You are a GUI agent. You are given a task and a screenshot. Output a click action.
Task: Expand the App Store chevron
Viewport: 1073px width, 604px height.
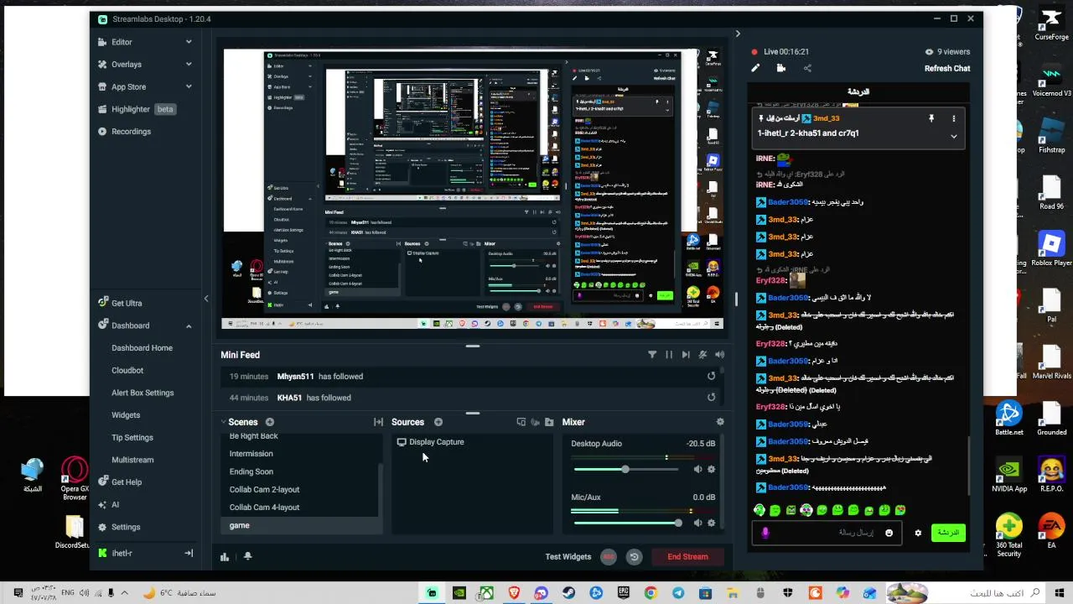189,86
